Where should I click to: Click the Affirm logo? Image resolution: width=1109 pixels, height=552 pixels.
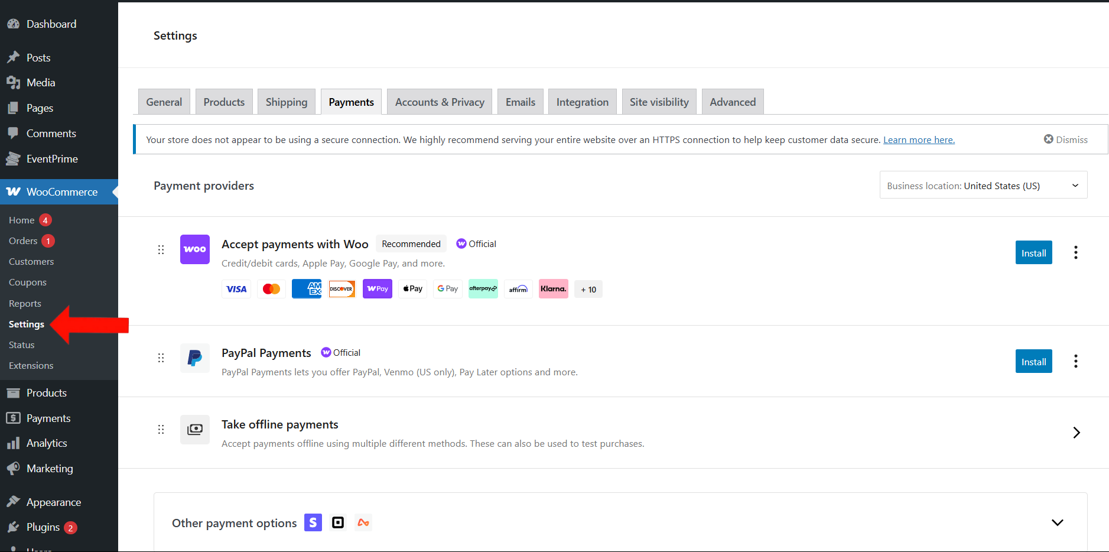tap(518, 289)
